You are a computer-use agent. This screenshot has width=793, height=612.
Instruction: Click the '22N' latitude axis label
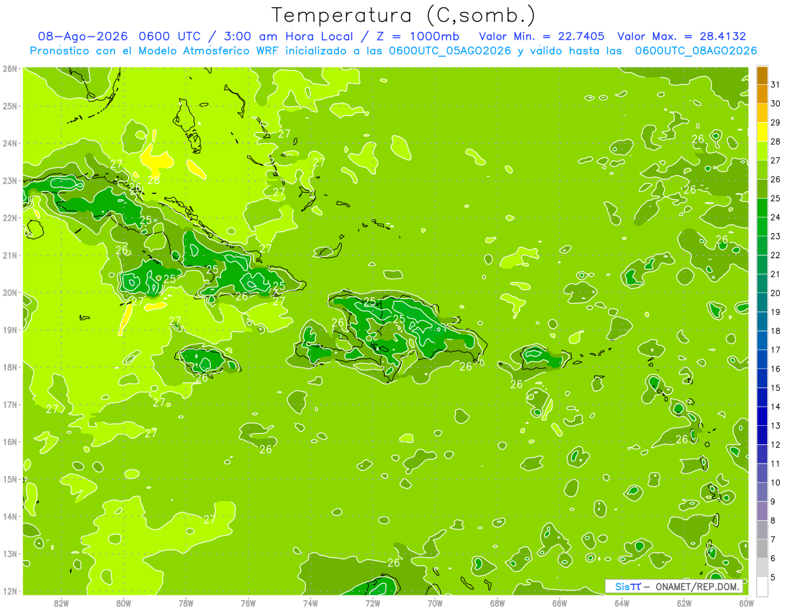pyautogui.click(x=9, y=218)
